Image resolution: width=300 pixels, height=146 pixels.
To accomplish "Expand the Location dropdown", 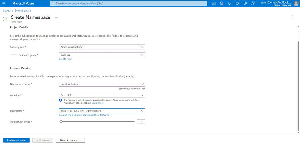I will click(102, 95).
